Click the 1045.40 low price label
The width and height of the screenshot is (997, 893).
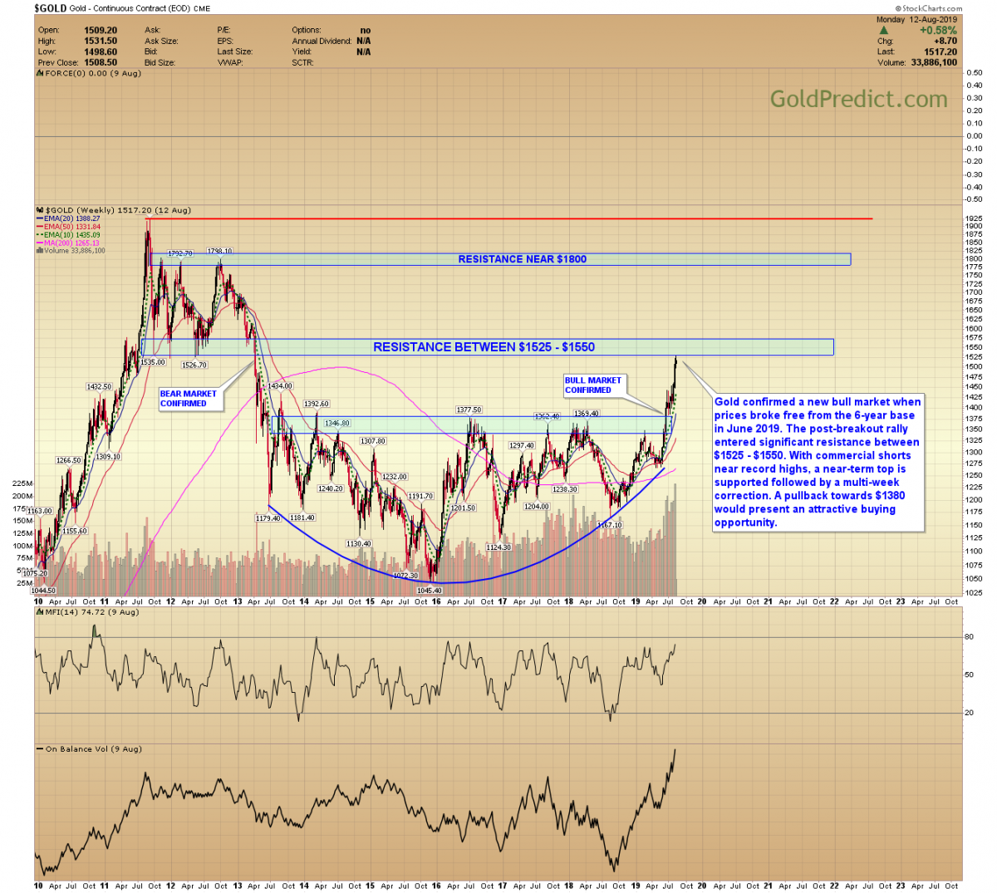(x=429, y=591)
